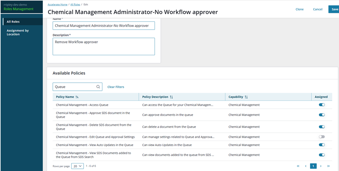Jump to last page of policies

pos(328,166)
